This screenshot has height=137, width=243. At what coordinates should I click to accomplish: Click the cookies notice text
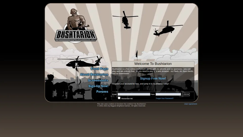click(121, 104)
